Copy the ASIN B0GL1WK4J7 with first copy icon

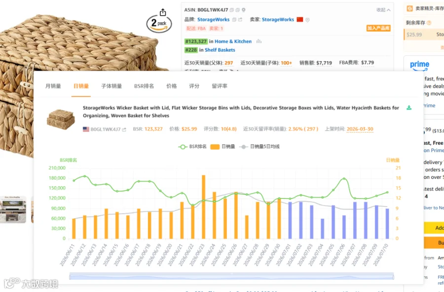[x=232, y=10]
